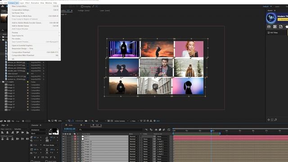Image resolution: width=288 pixels, height=162 pixels.
Task: Select the blonde woman on pink image
Action: (x=189, y=49)
